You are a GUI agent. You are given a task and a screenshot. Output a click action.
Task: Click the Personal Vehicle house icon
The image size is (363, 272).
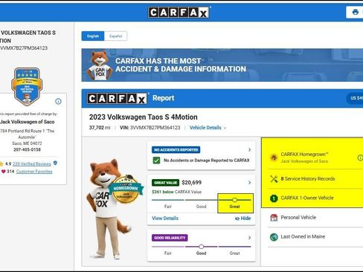coord(274,218)
